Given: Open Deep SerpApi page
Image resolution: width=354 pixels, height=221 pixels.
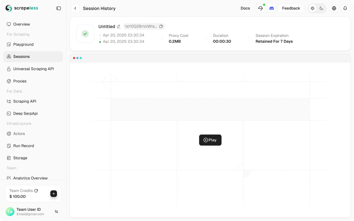Looking at the screenshot, I should pyautogui.click(x=33, y=114).
